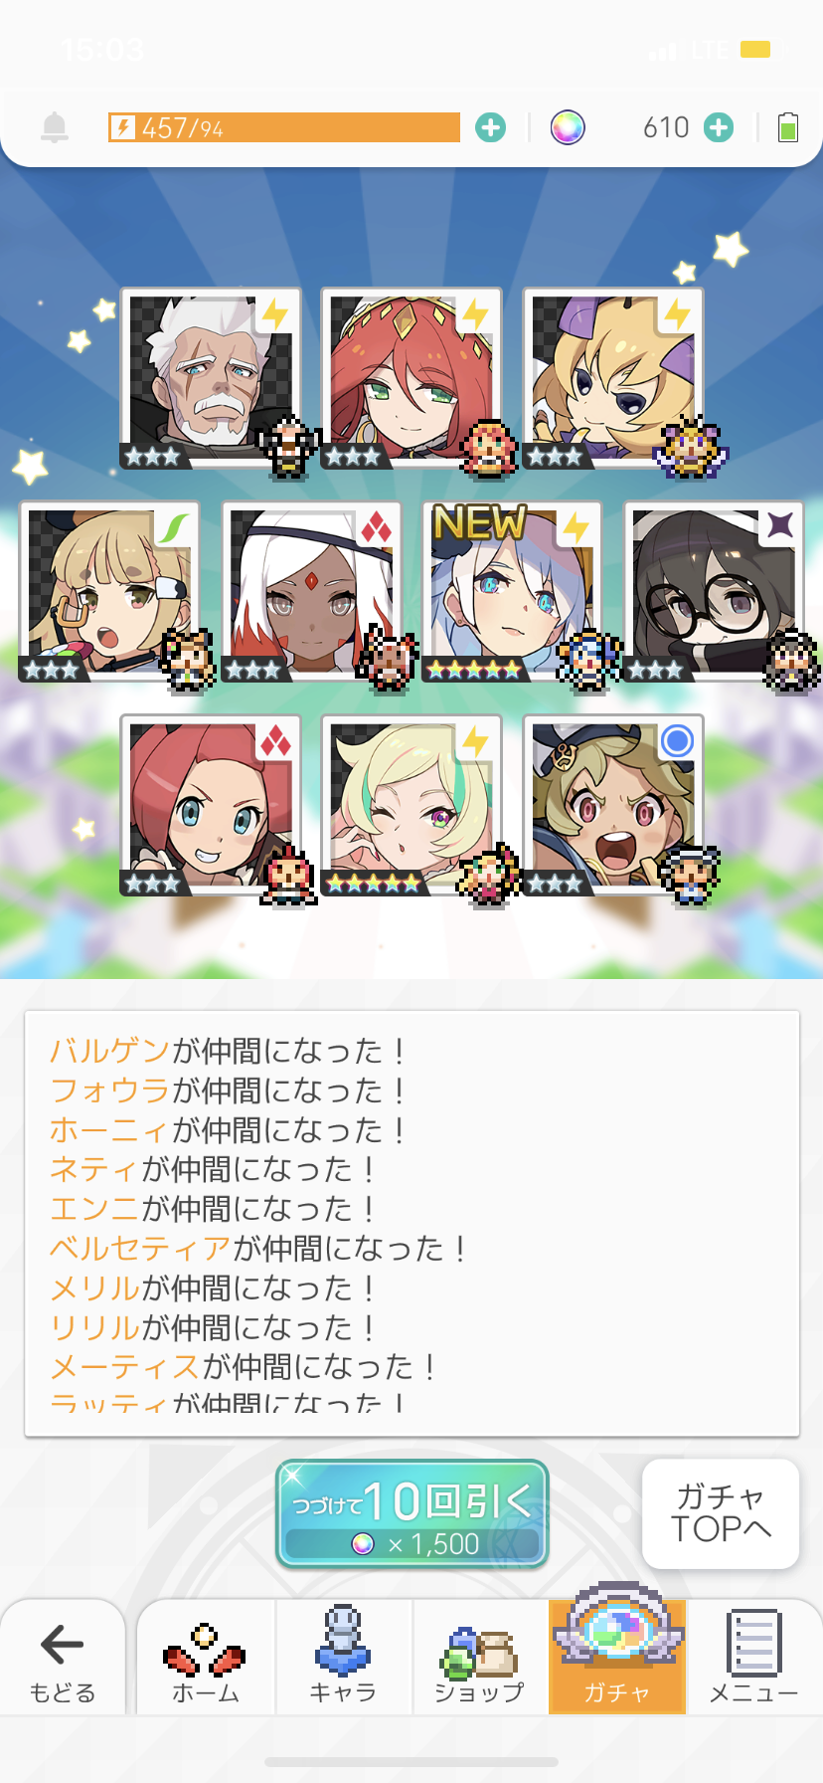
Task: Go back with もどる arrow
Action: click(x=63, y=1658)
